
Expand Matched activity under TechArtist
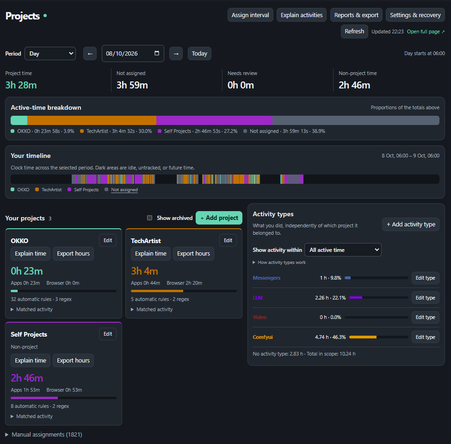(x=152, y=309)
